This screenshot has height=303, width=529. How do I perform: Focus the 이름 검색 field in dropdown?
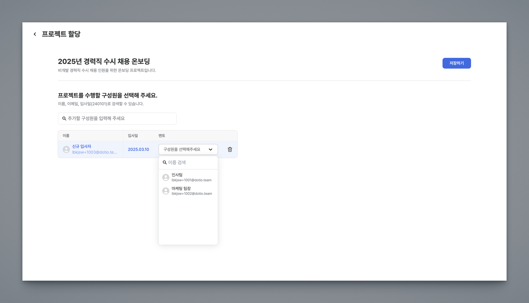188,163
